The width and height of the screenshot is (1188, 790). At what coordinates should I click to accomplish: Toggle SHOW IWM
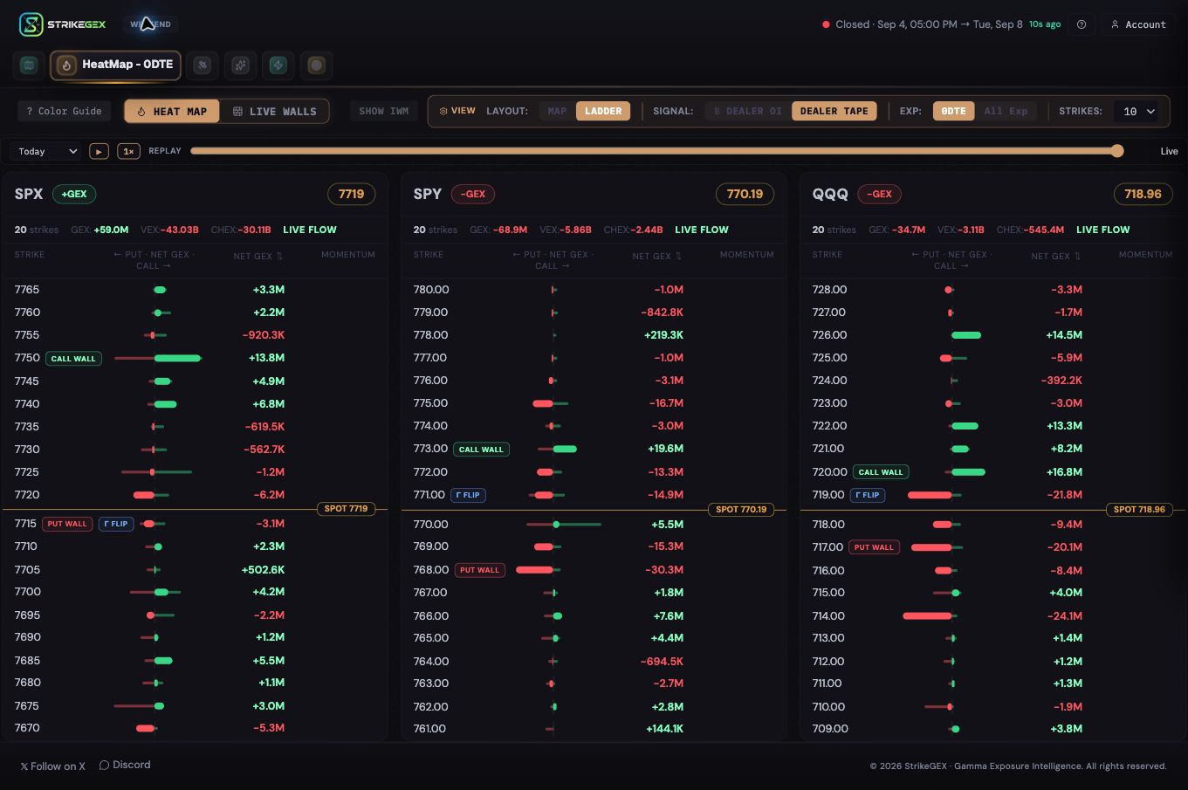pyautogui.click(x=384, y=111)
